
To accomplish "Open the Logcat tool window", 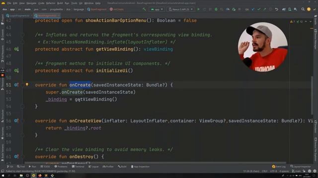I will [x=93, y=167].
